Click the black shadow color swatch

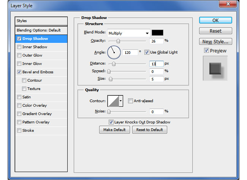click(157, 33)
